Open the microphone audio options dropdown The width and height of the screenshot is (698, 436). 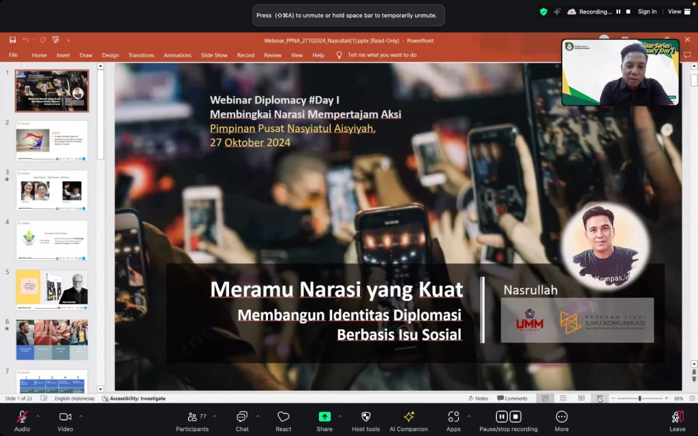click(x=37, y=416)
